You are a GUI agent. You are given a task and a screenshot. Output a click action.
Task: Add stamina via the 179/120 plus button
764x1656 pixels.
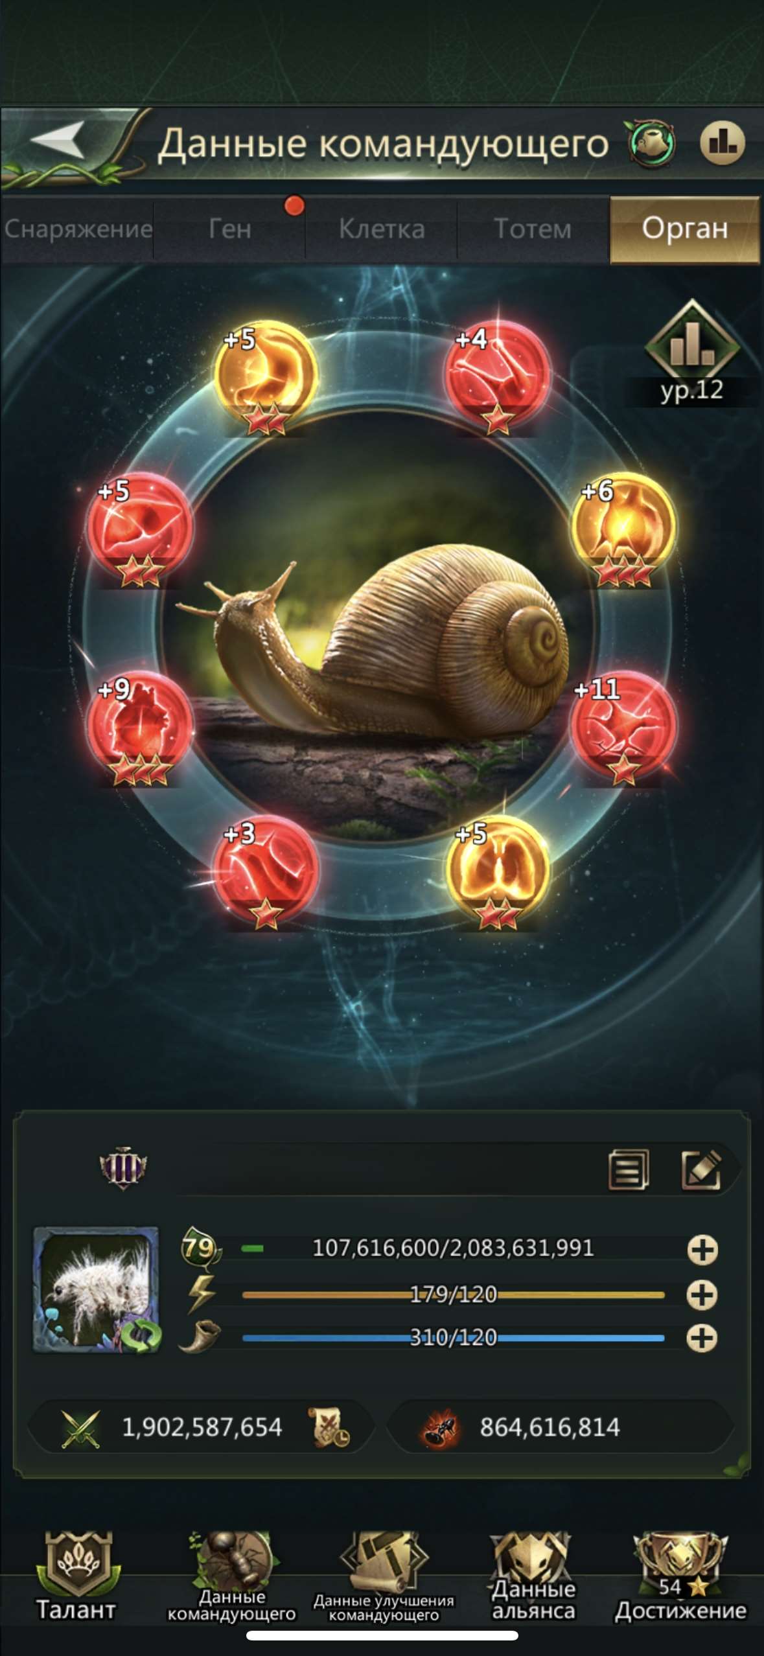pos(702,1294)
